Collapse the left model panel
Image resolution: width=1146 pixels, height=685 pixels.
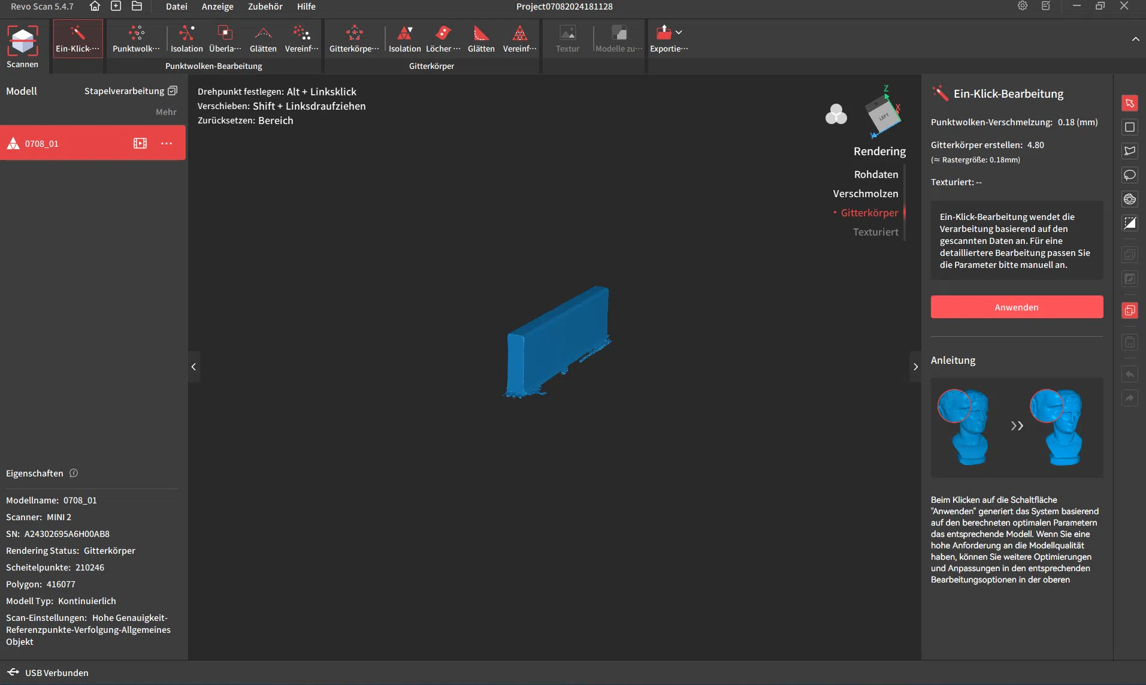193,367
